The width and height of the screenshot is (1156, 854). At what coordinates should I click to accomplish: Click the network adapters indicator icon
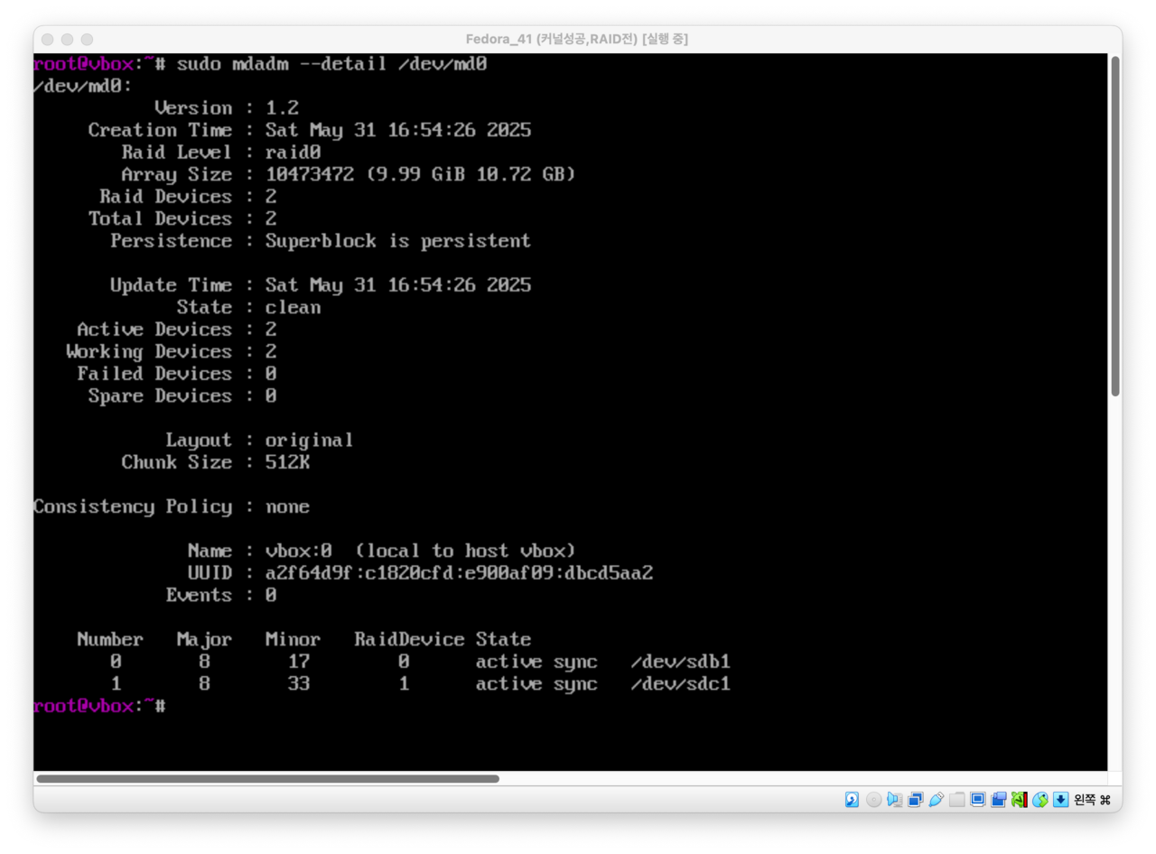coord(915,800)
